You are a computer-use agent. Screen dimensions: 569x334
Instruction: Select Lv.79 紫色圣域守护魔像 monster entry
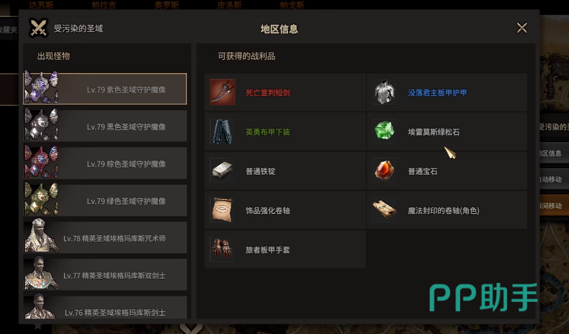pos(105,89)
